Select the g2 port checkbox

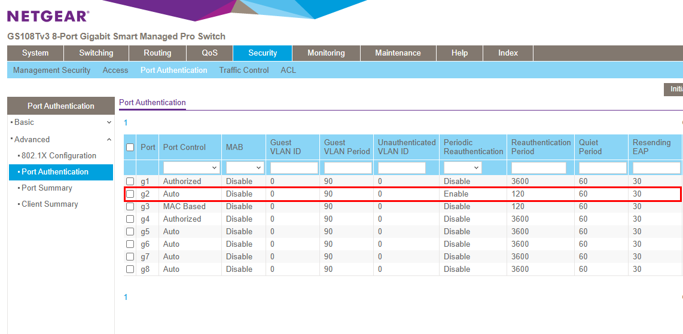pos(130,194)
